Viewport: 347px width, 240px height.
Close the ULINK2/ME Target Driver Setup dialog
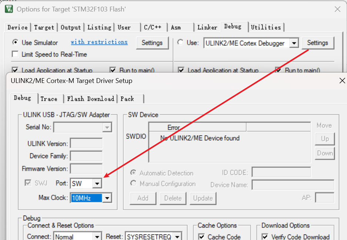342,81
